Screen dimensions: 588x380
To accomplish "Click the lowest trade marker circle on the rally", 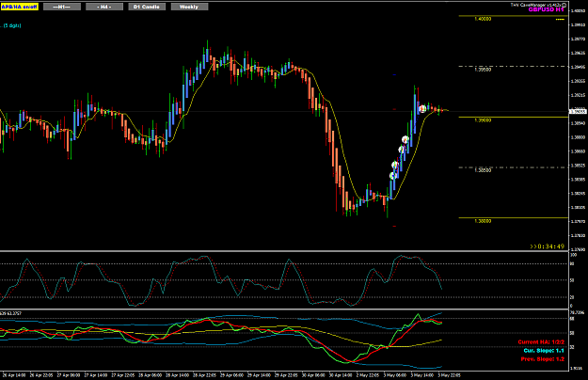I will [x=393, y=175].
